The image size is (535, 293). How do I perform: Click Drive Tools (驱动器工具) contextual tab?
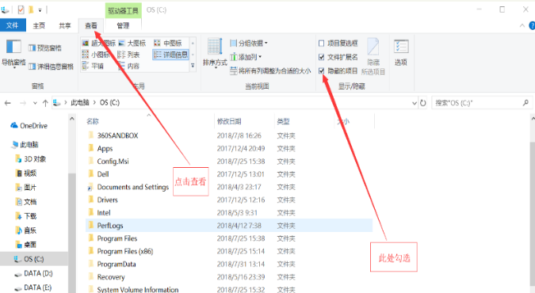123,10
